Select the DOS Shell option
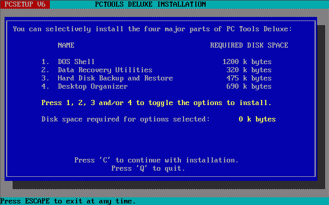Screen dimensions: 329x205 [76, 61]
